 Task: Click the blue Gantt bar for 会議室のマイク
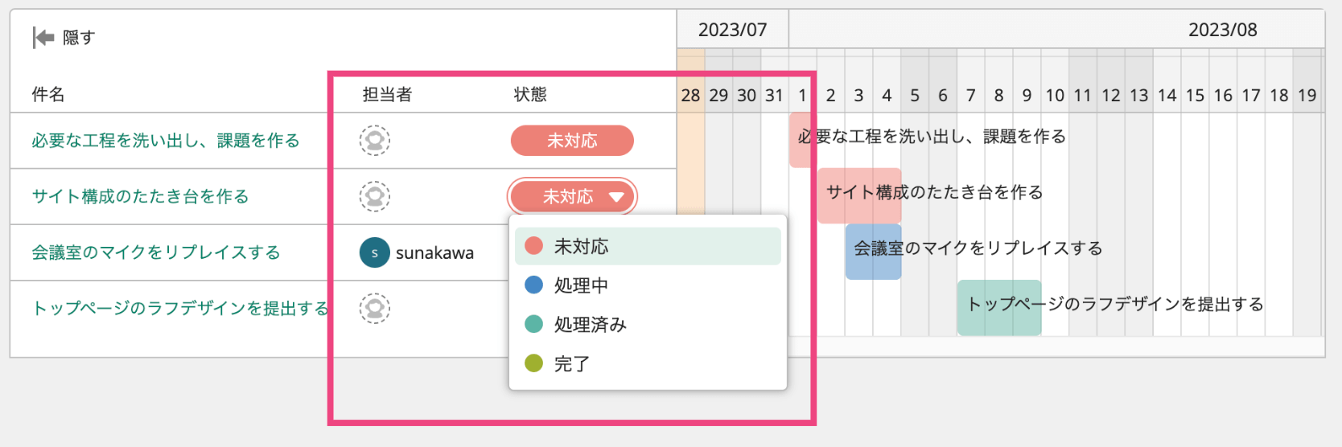(873, 252)
